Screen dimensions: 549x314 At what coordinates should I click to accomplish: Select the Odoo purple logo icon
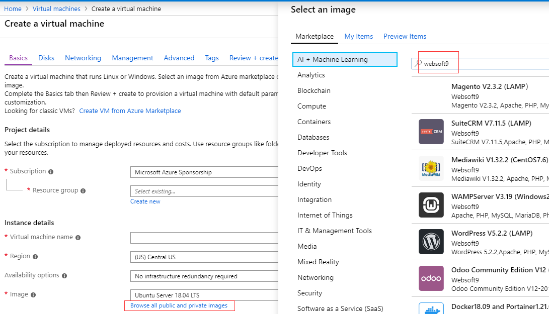click(431, 278)
